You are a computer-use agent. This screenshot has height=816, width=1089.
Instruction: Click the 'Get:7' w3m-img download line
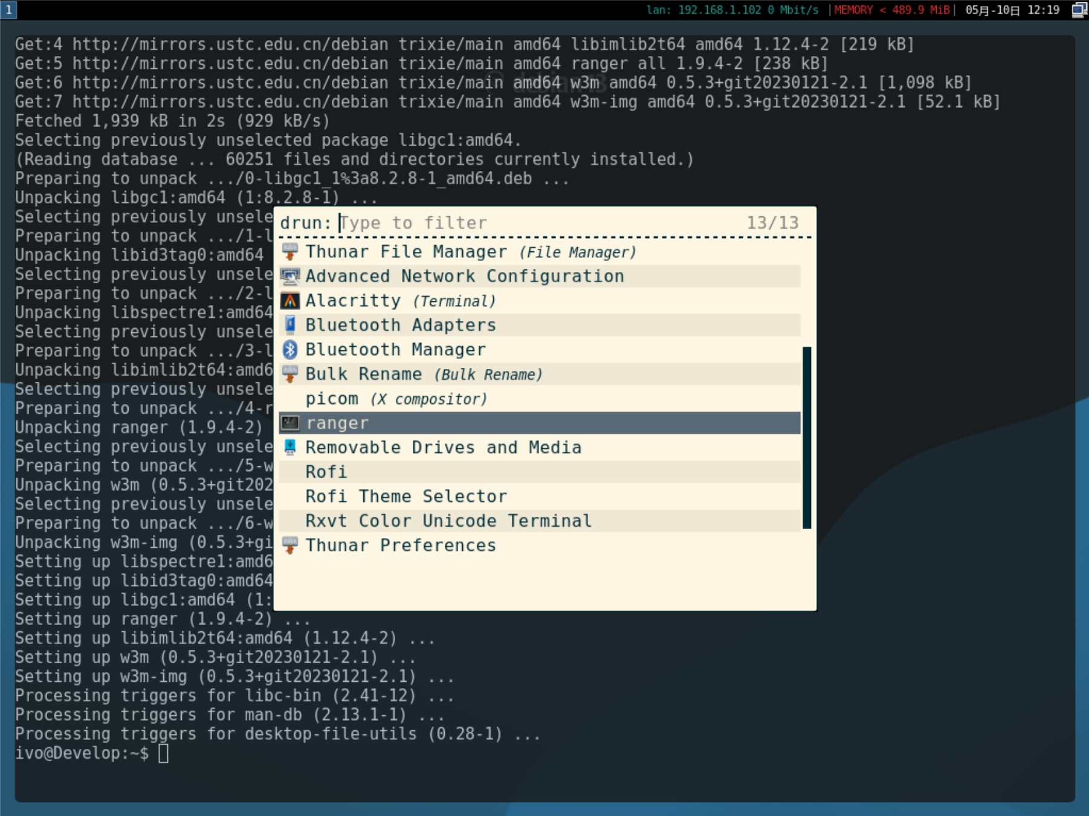[508, 101]
